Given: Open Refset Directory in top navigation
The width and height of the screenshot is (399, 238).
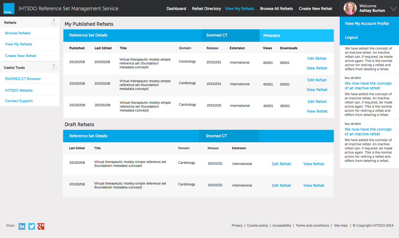Looking at the screenshot, I should coord(206,9).
